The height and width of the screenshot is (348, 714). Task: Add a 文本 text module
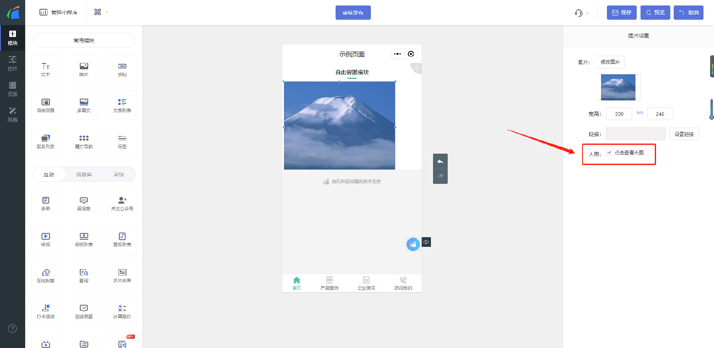point(45,69)
